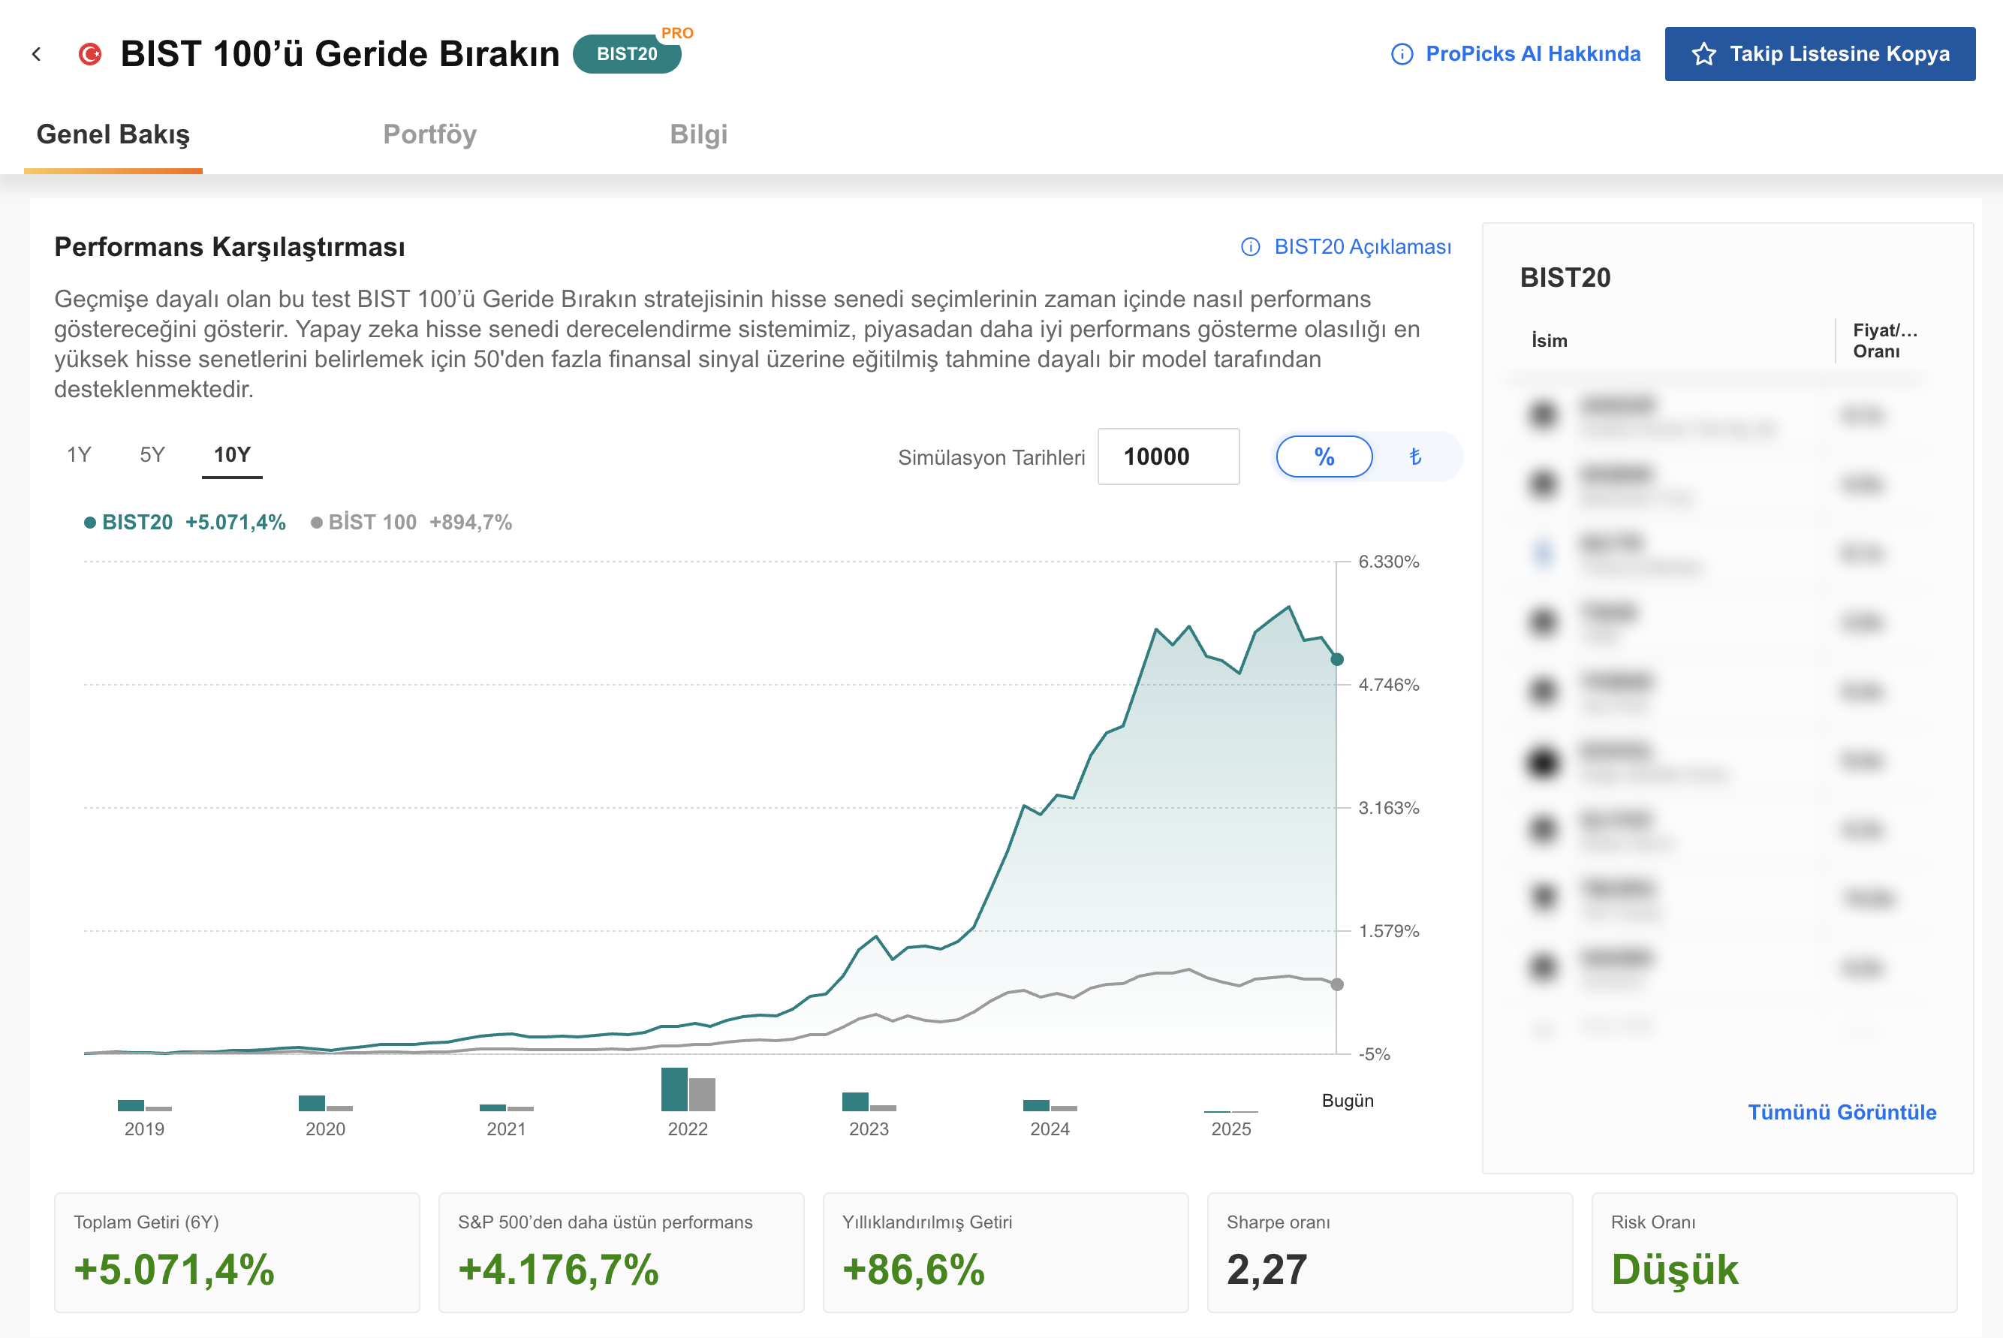Screen dimensions: 2003x1338
Task: Click info icon next to BIST20 Açıklaması
Action: pos(1250,246)
